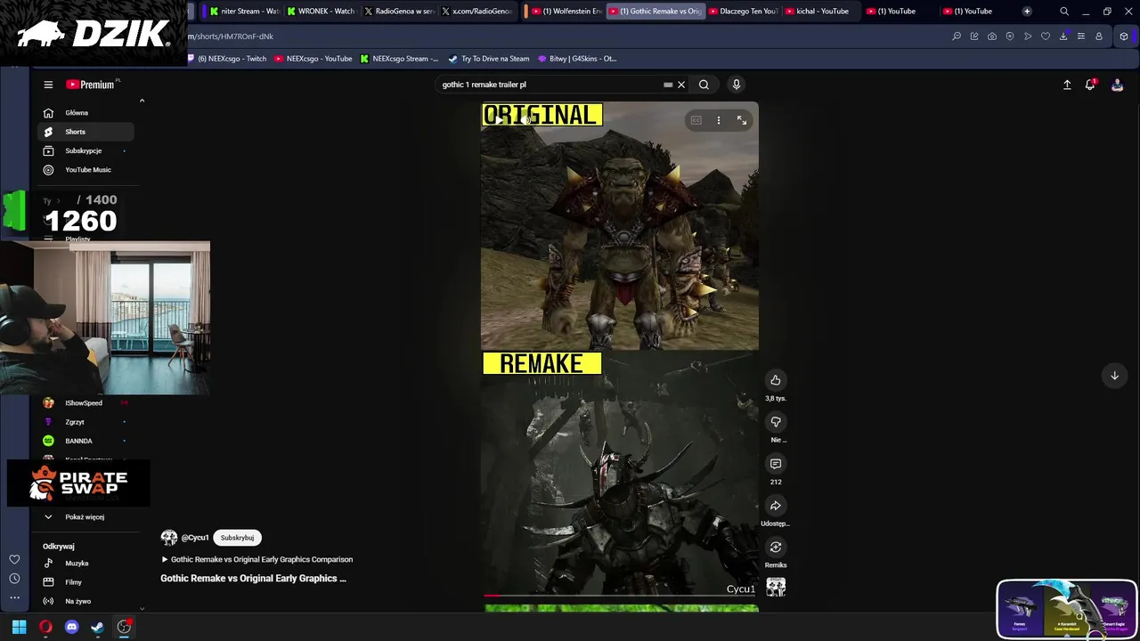
Task: Open Opera sidebar history clock icon
Action: [14, 579]
